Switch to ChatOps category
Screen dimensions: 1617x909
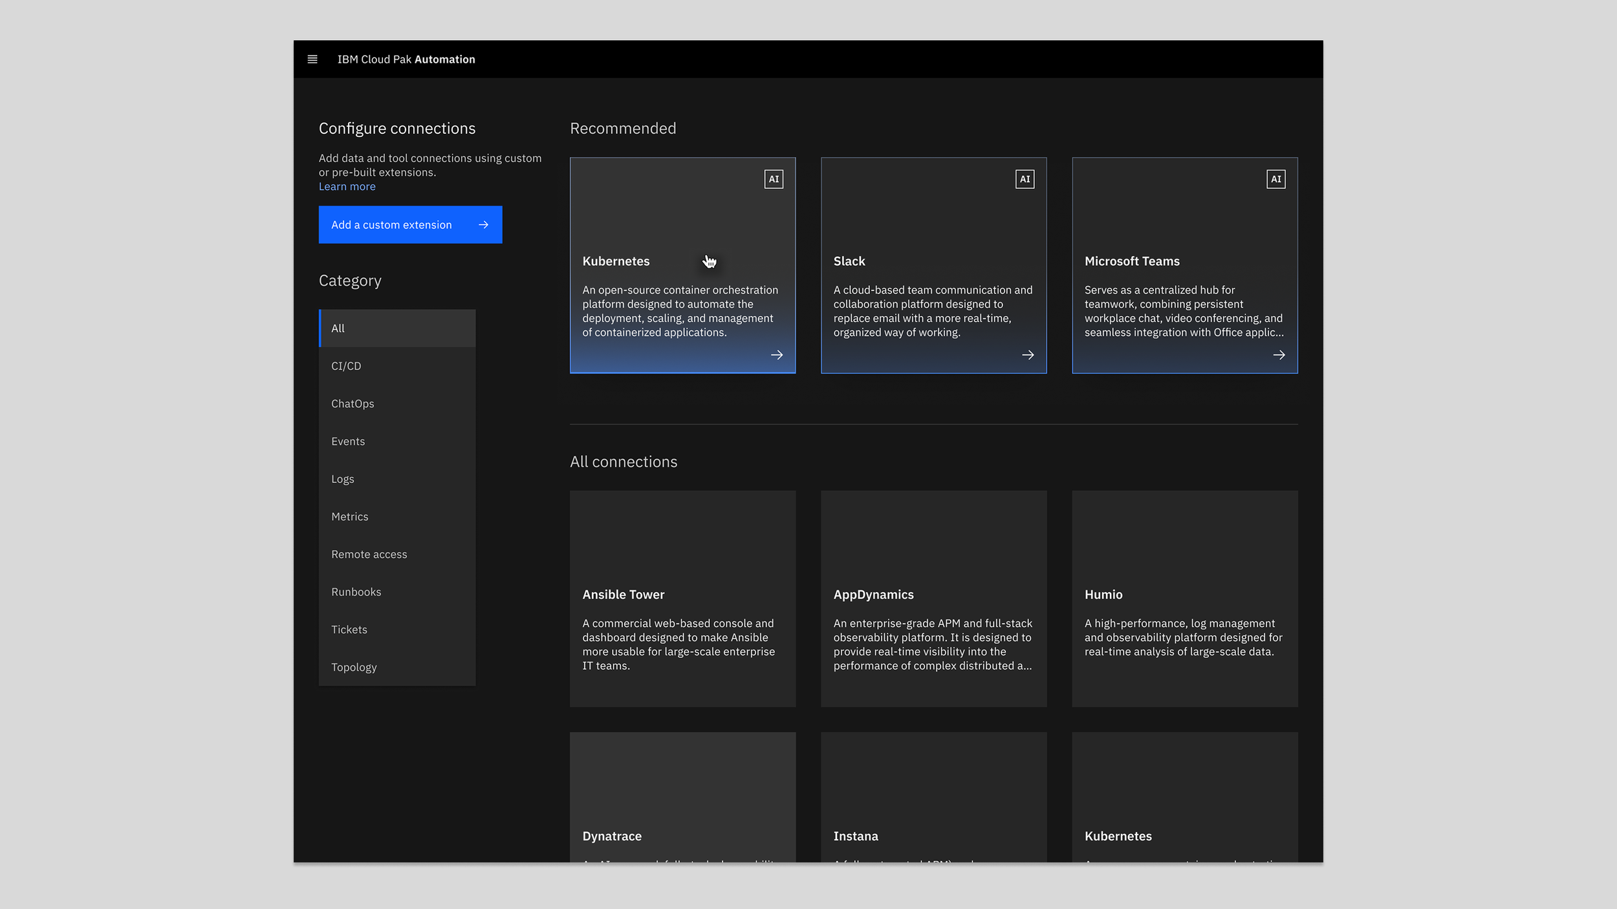tap(397, 403)
